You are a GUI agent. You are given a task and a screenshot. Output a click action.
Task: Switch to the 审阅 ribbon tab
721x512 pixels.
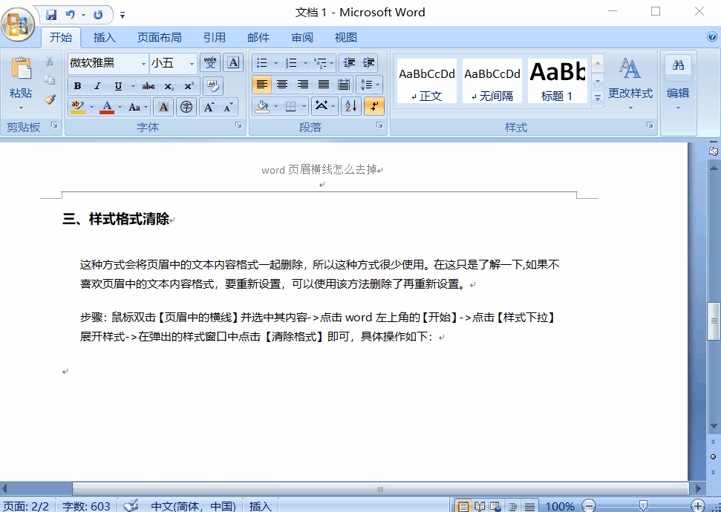[x=301, y=37]
